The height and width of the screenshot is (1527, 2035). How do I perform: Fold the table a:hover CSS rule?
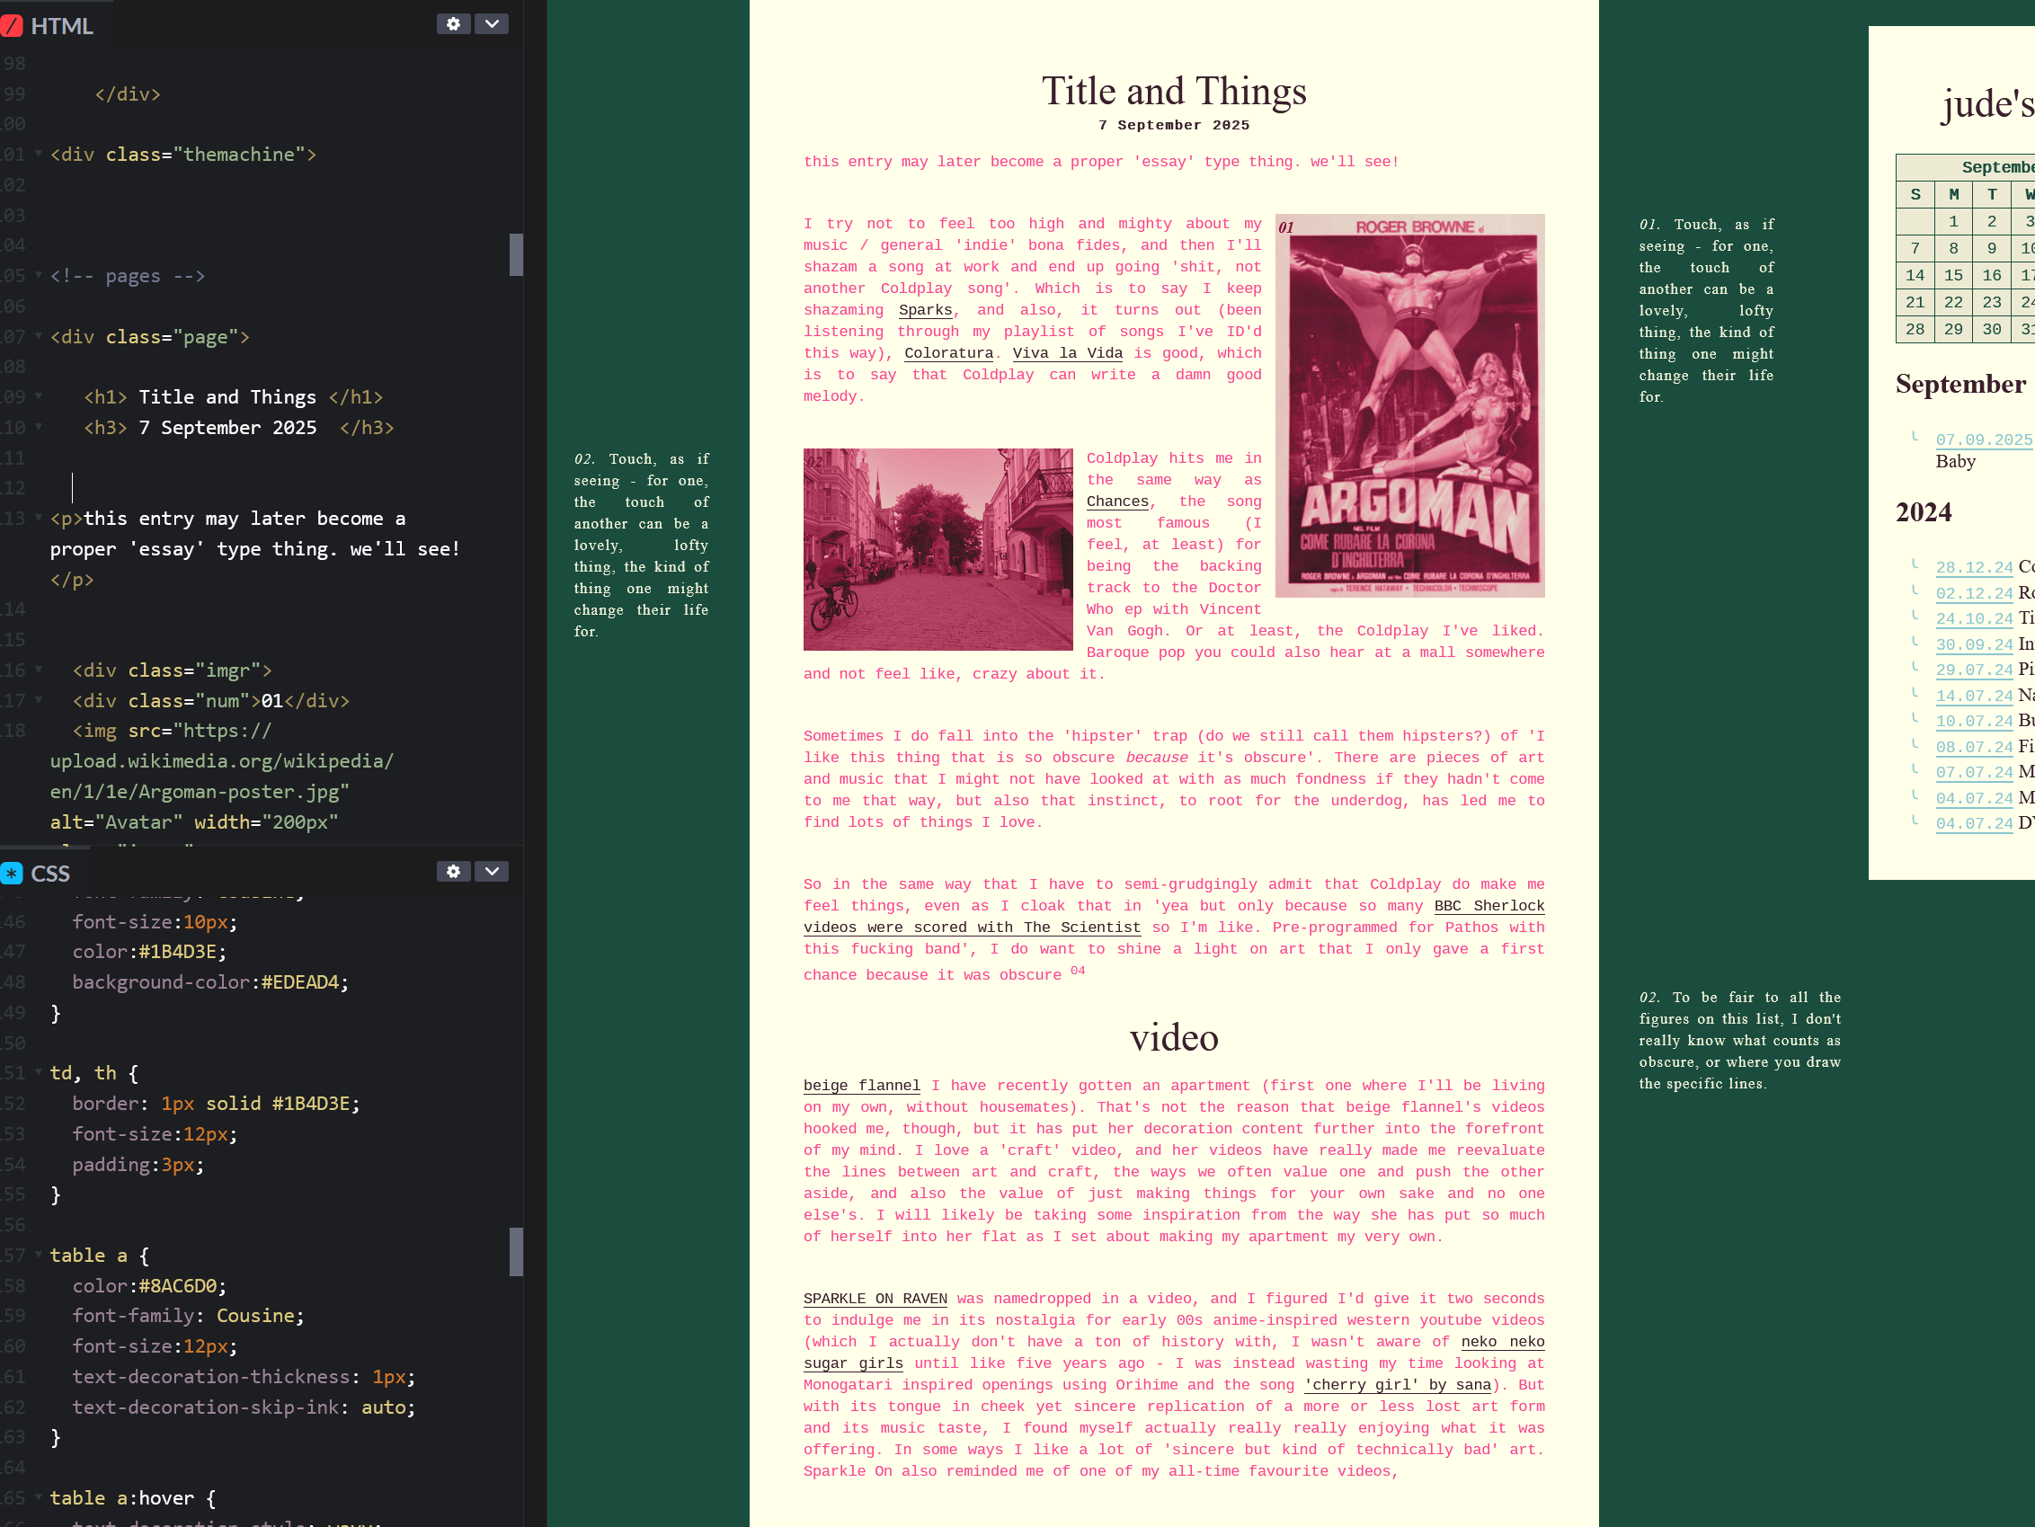39,1497
